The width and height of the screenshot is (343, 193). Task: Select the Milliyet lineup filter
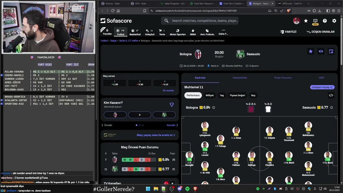click(x=210, y=95)
